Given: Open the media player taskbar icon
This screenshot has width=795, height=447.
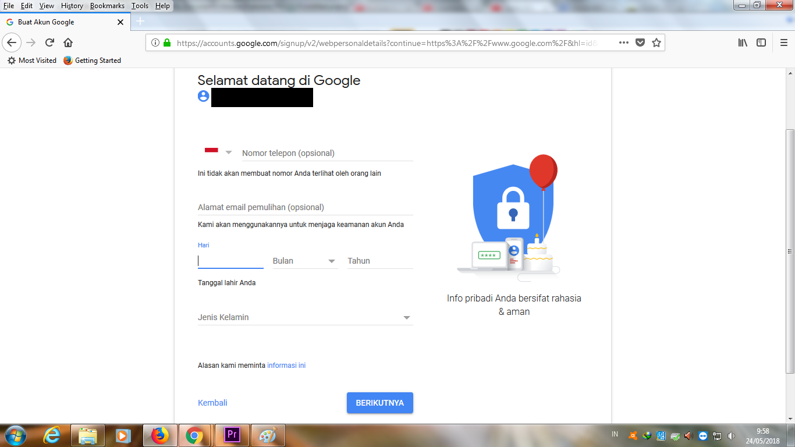Looking at the screenshot, I should click(x=123, y=435).
